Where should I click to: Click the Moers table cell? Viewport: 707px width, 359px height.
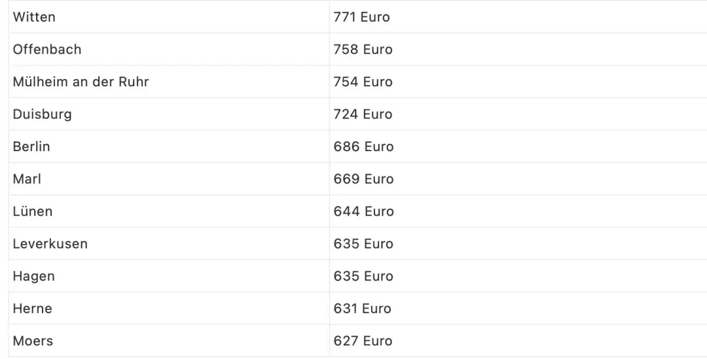(33, 341)
